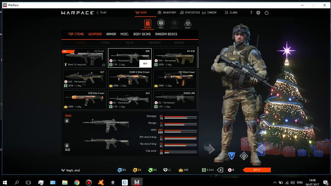Open the Career tab

tap(209, 12)
